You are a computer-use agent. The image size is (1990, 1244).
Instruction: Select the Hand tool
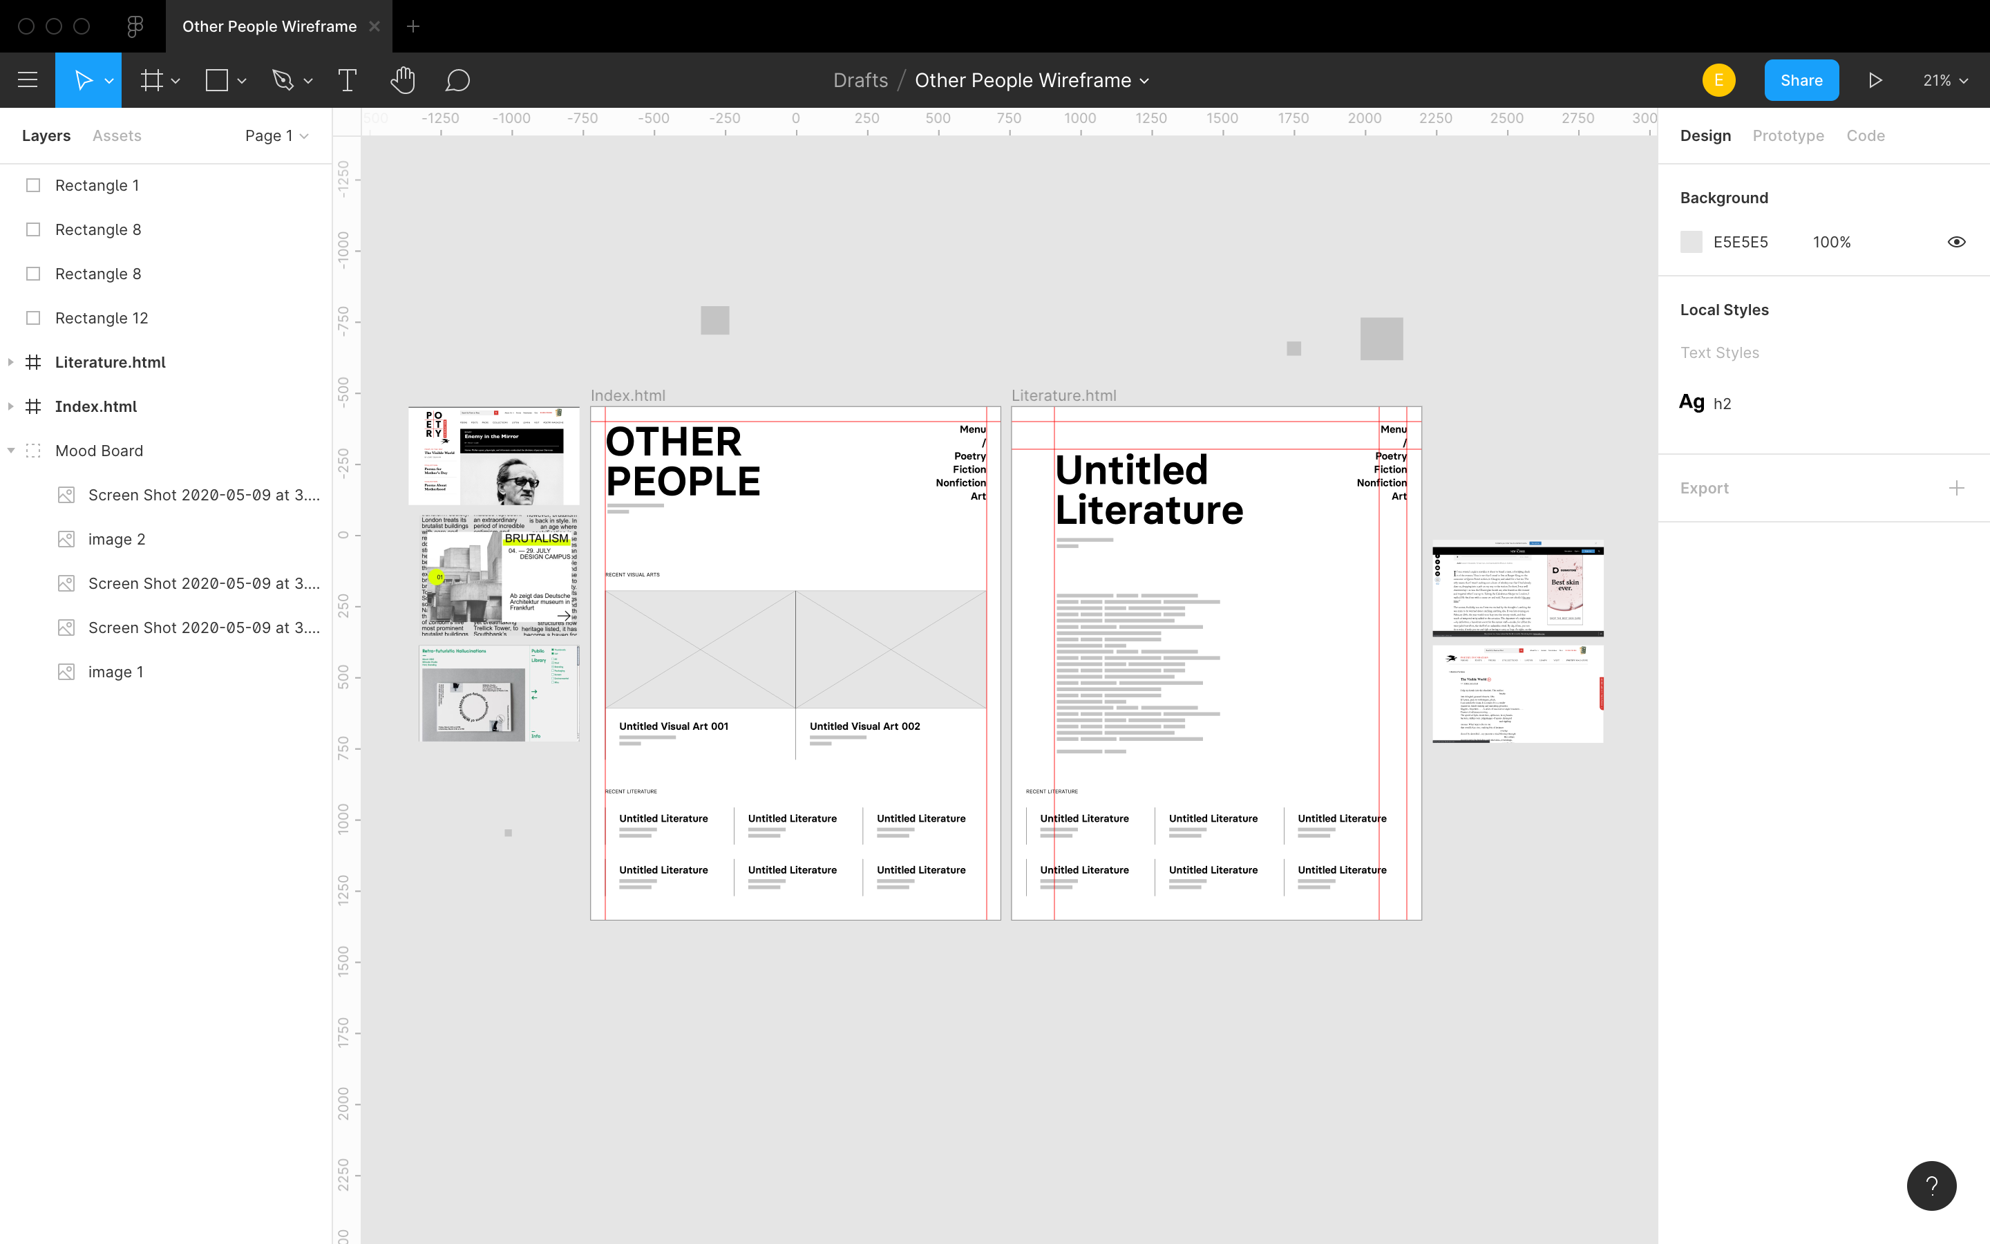[x=402, y=79]
